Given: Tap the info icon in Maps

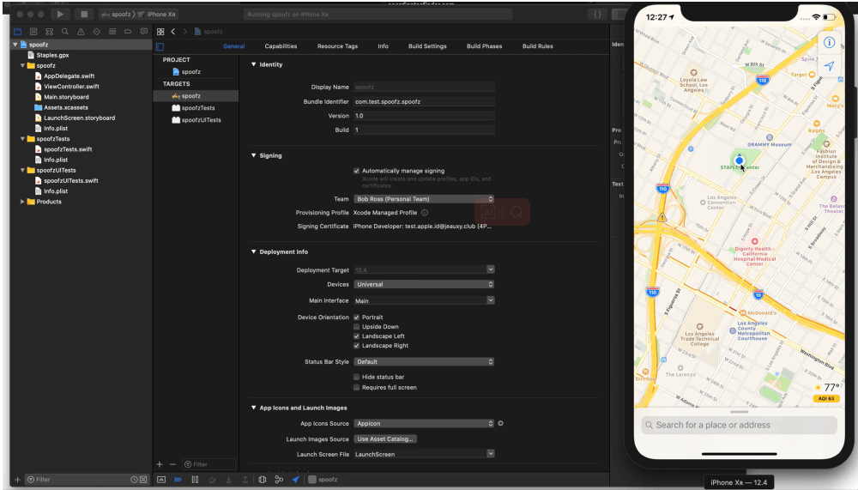Looking at the screenshot, I should point(829,43).
